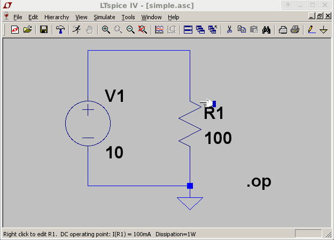Click the voltage value 10
The image size is (334, 240).
(114, 153)
